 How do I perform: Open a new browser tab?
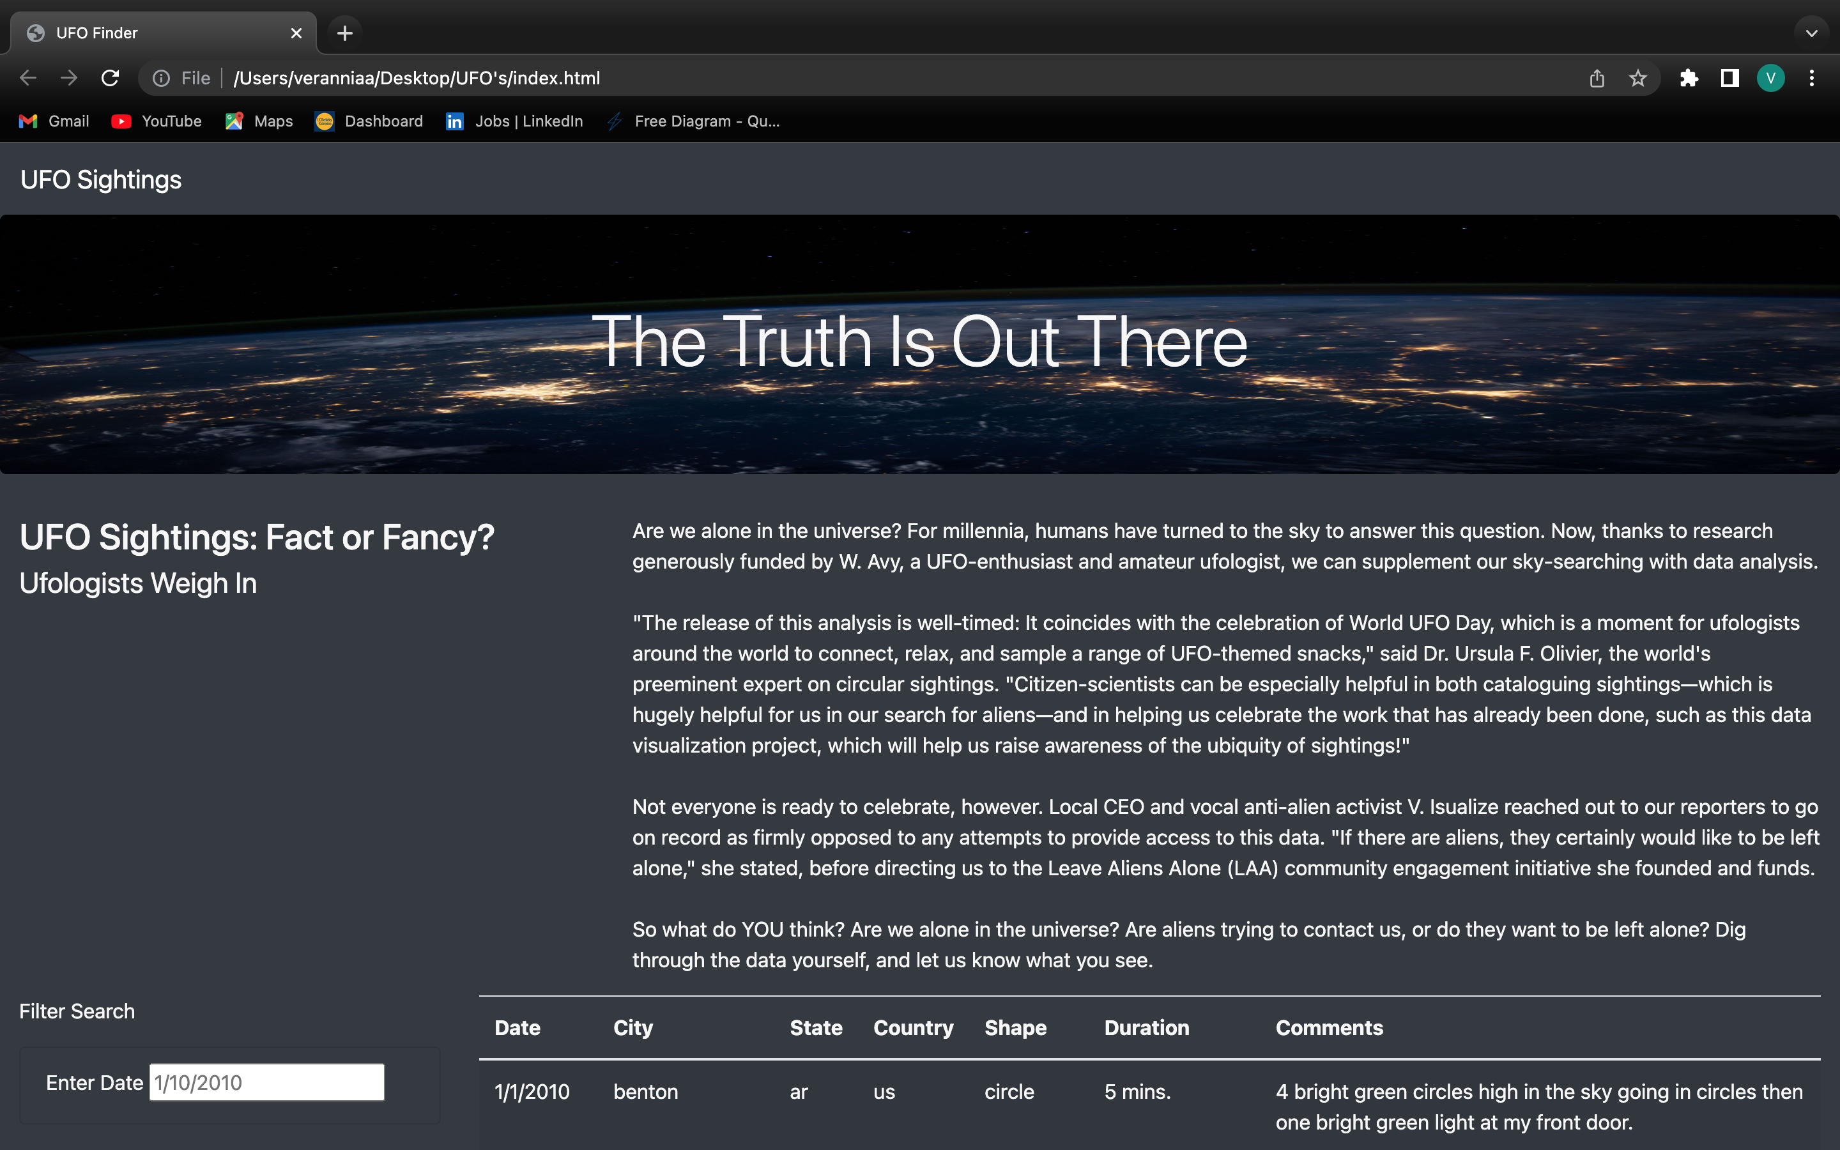(x=344, y=32)
